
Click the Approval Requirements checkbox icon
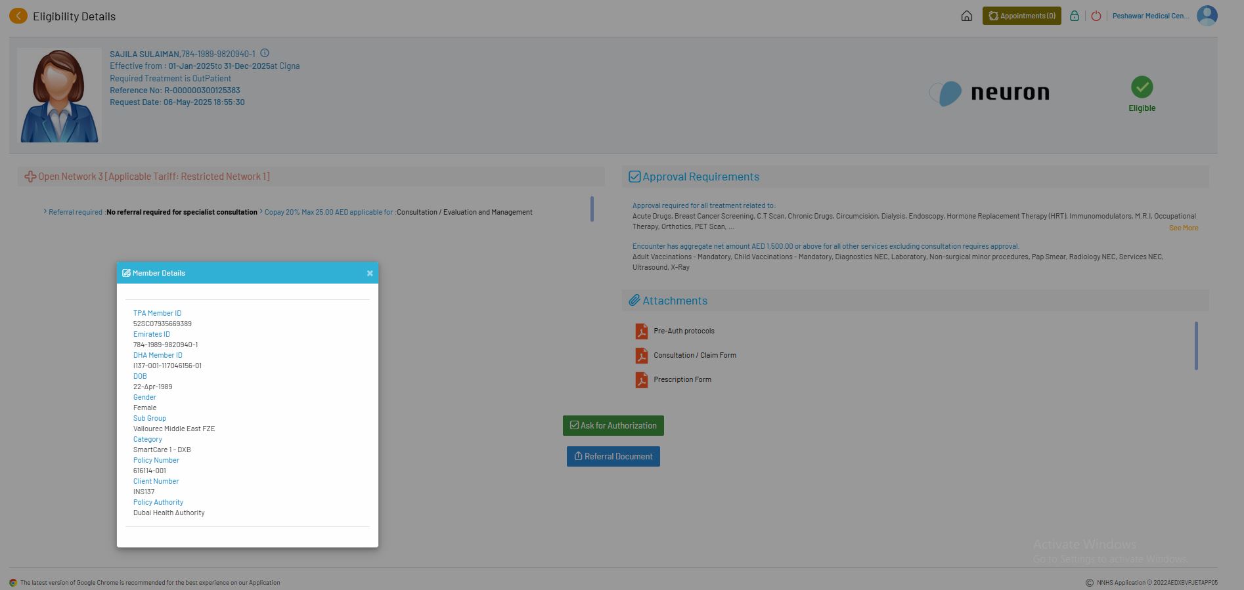(634, 177)
